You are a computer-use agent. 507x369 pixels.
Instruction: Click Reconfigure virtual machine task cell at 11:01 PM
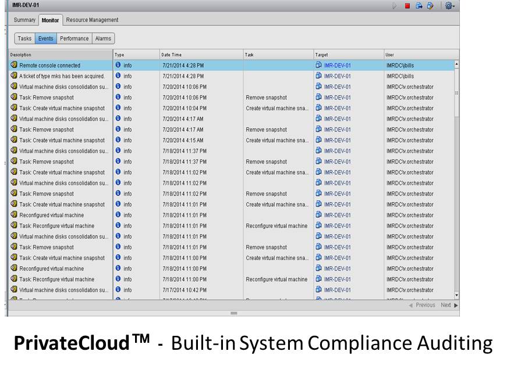(276, 226)
